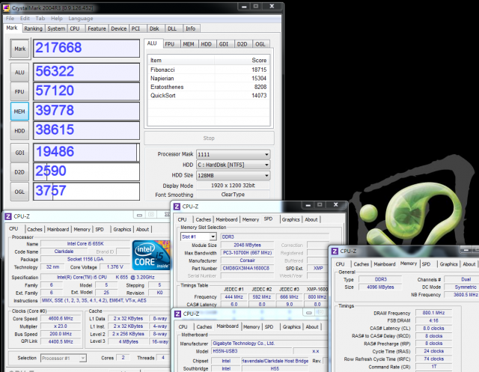Viewport: 479px width, 372px height.
Task: Run the OGL benchmark button
Action: (19, 192)
